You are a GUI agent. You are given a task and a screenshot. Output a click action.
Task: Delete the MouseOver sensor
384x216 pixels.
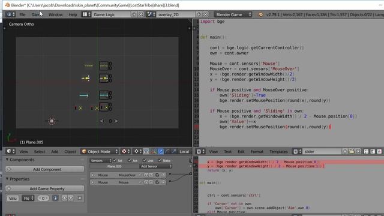(x=163, y=175)
